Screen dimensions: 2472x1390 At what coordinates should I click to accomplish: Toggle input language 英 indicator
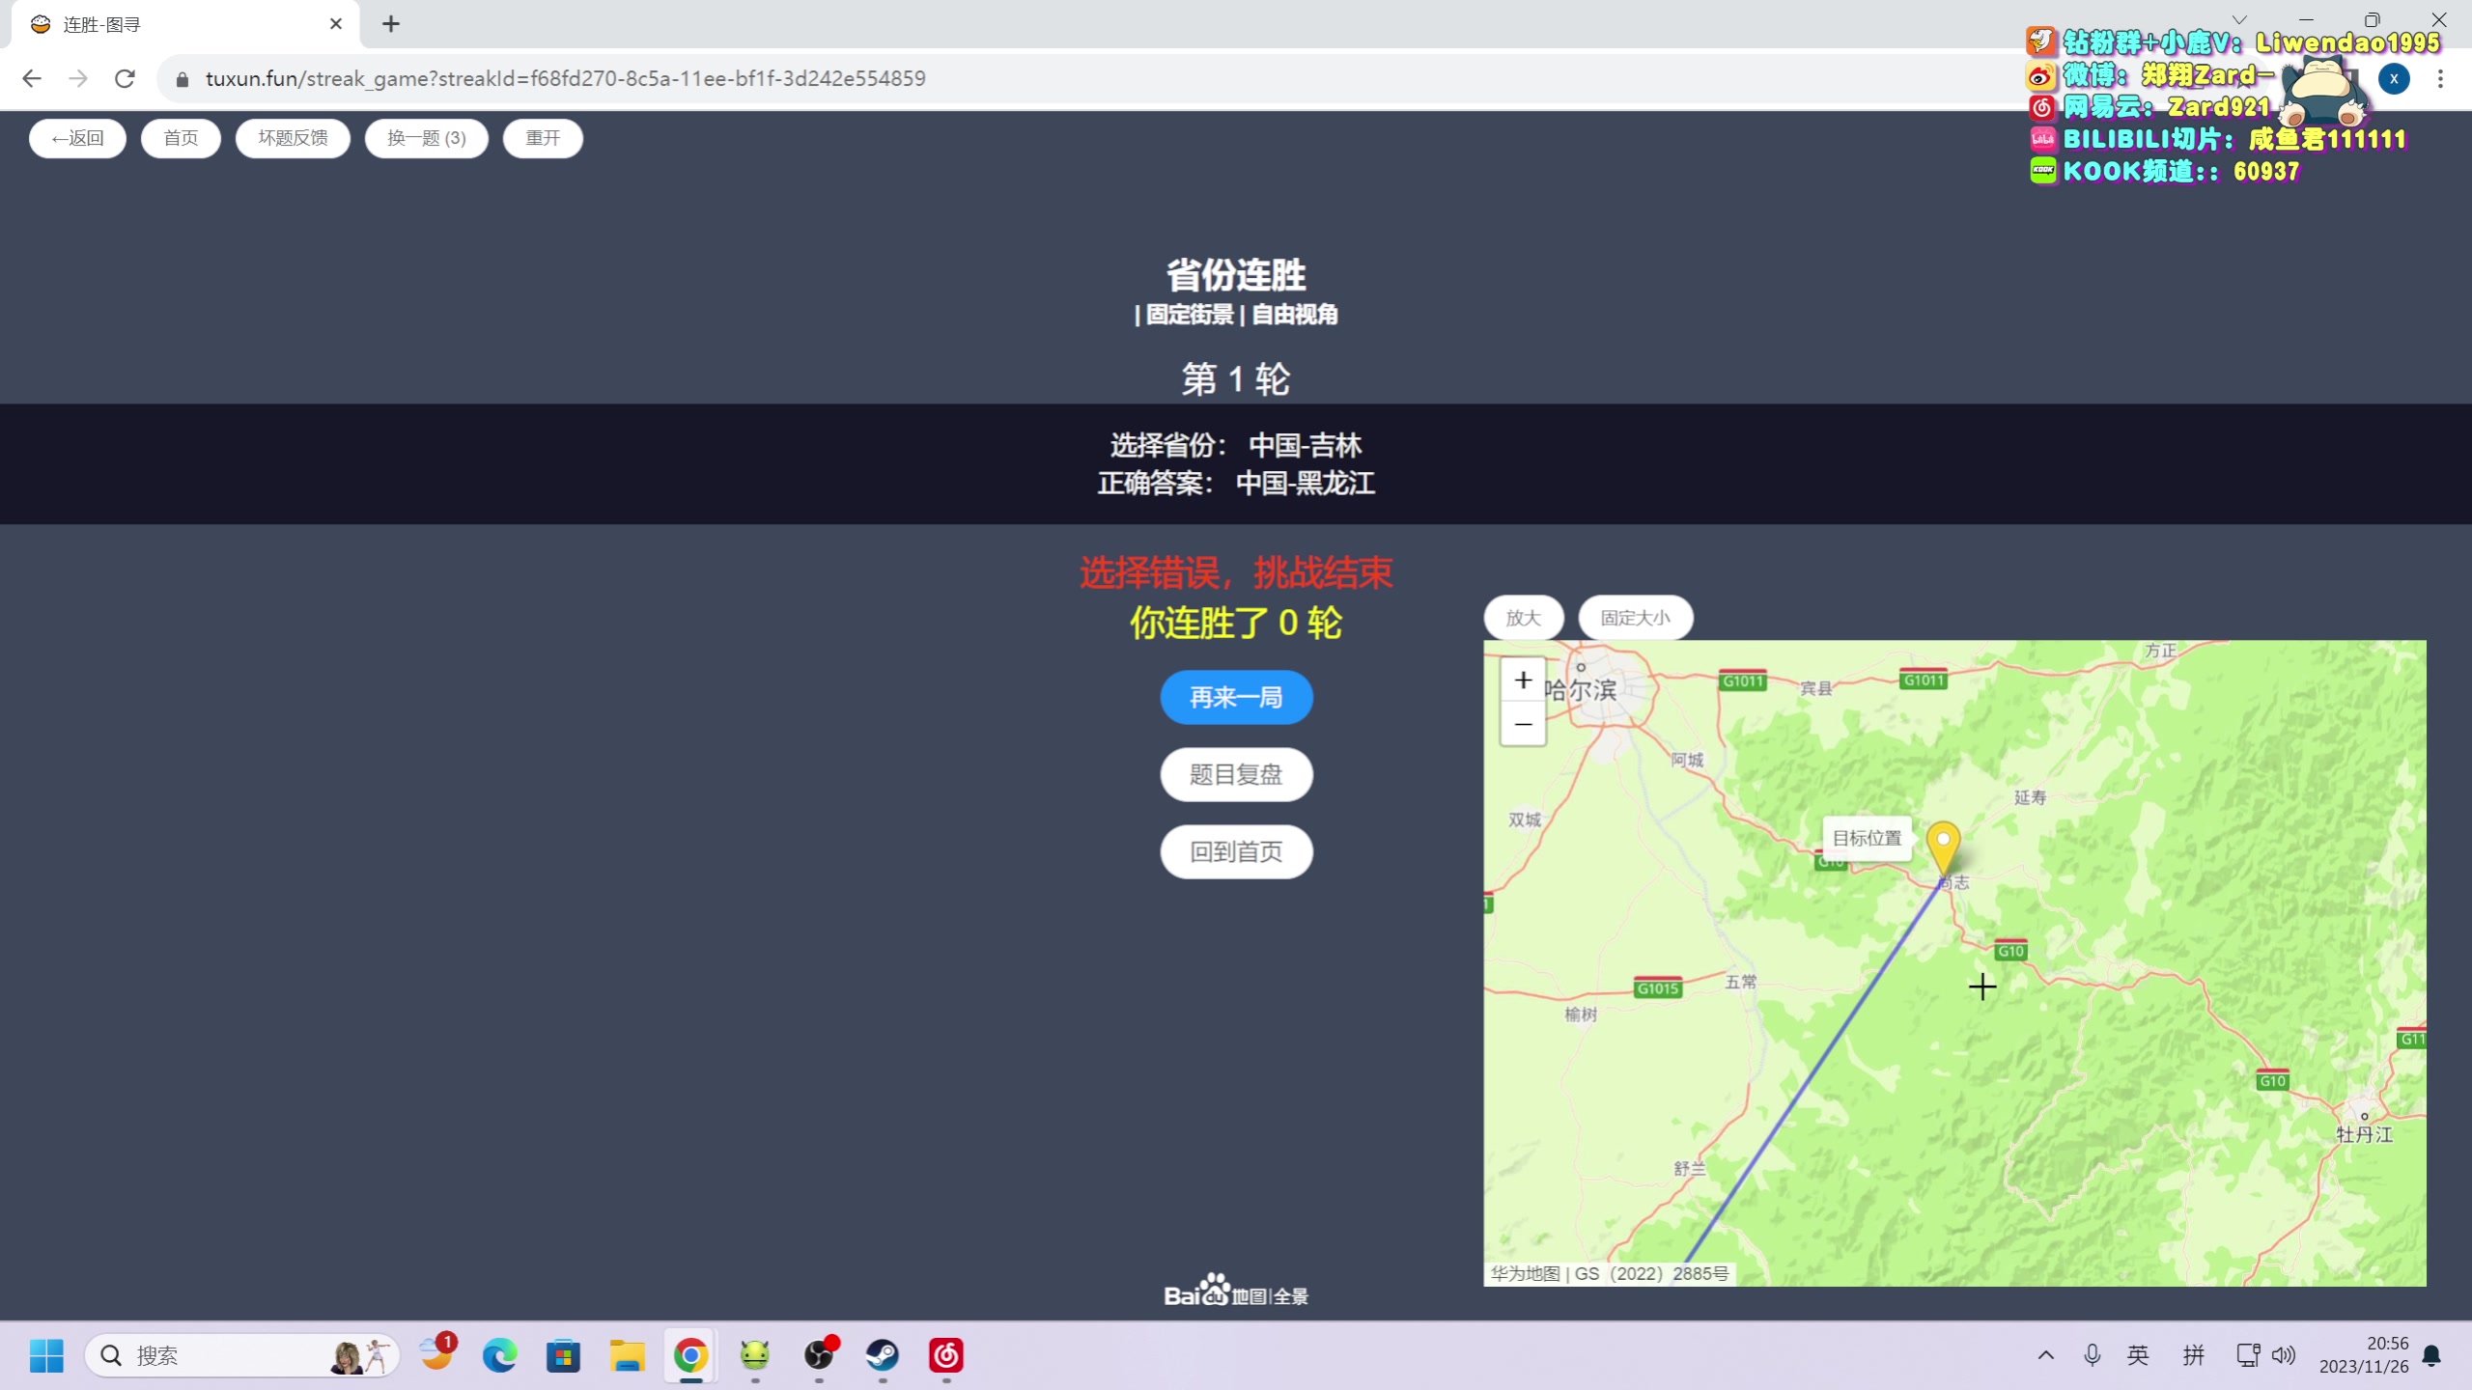[2138, 1355]
